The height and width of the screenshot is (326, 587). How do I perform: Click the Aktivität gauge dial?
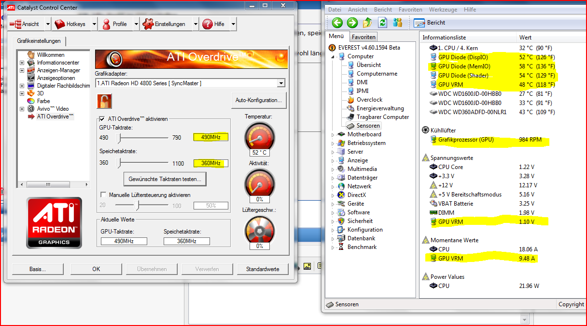[260, 183]
